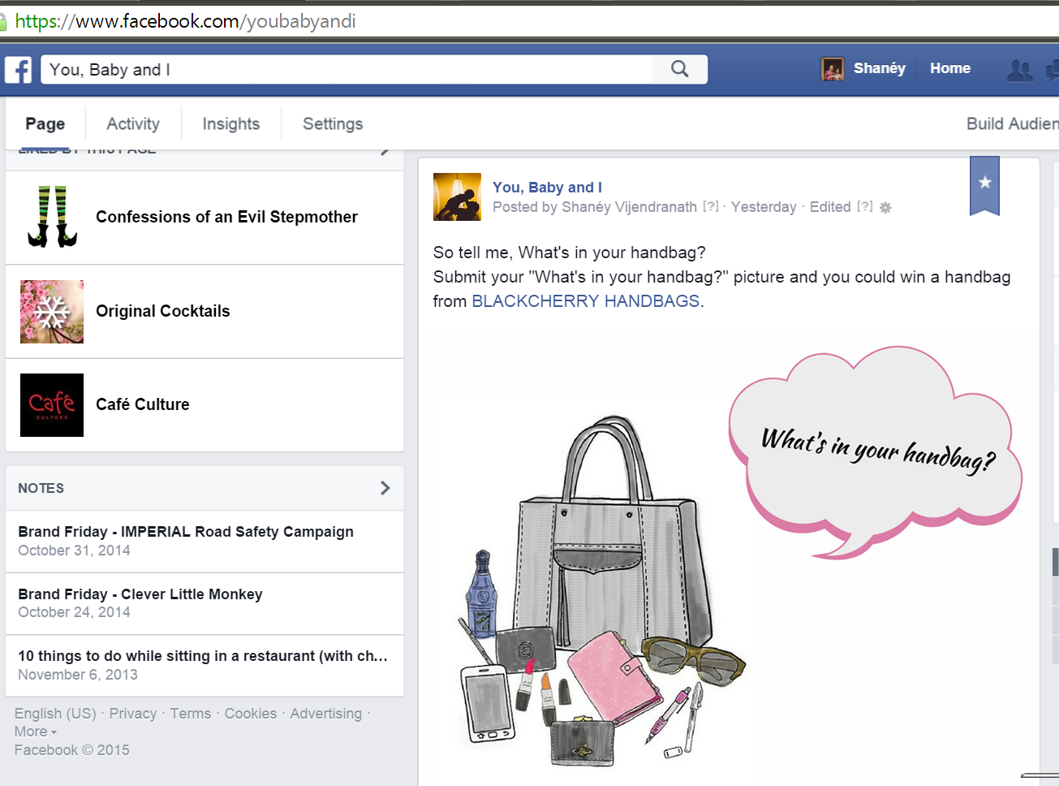The width and height of the screenshot is (1059, 786).
Task: Click the Edited link on the post
Action: point(830,207)
